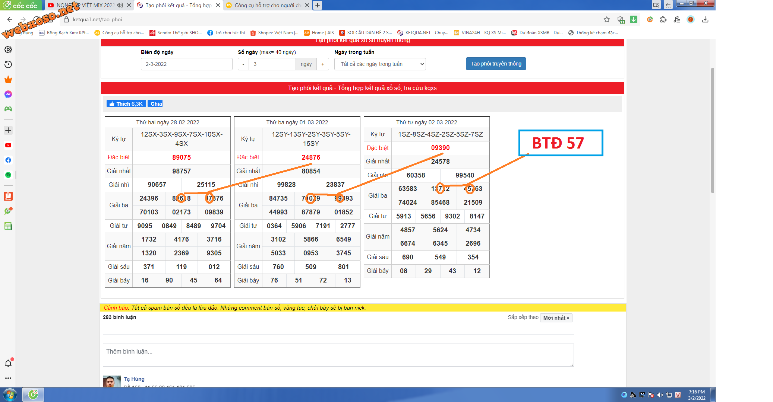Bookmark this page with star icon

coord(607,19)
